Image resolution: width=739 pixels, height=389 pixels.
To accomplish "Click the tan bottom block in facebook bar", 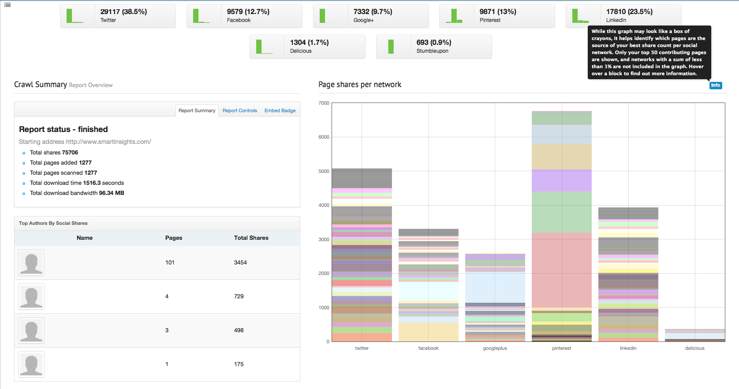I will coord(429,332).
